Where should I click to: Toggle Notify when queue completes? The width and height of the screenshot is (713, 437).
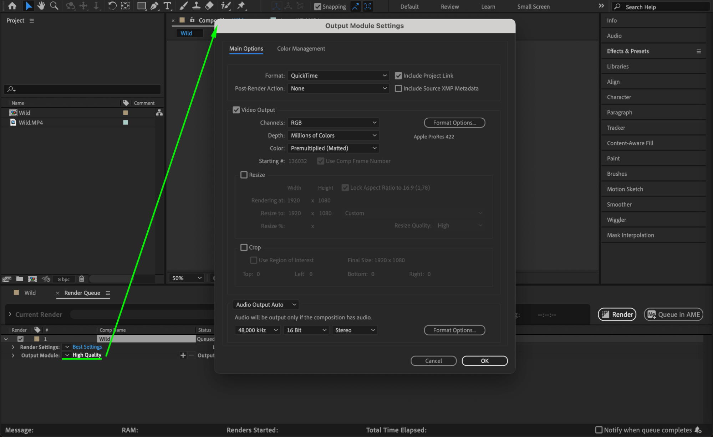[x=599, y=430]
